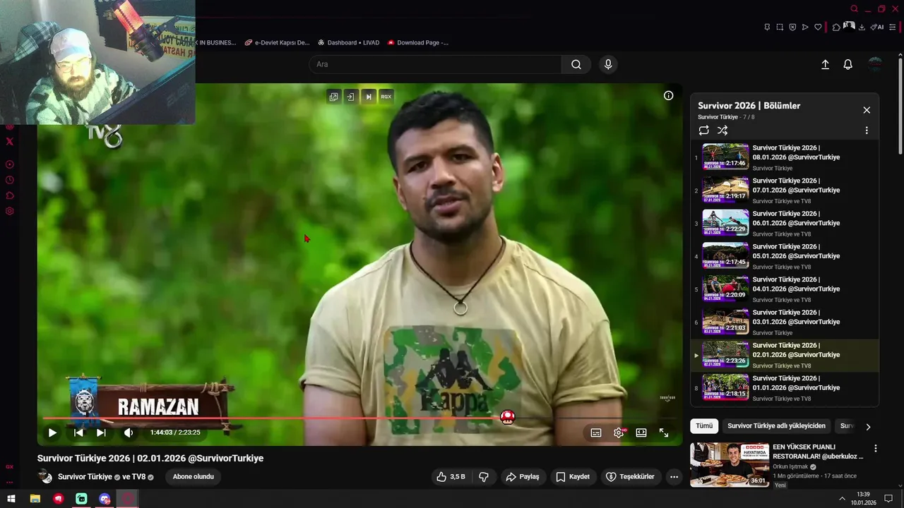Viewport: 904px width, 508px height.
Task: Play playlist video 08.01.2026
Action: click(784, 157)
